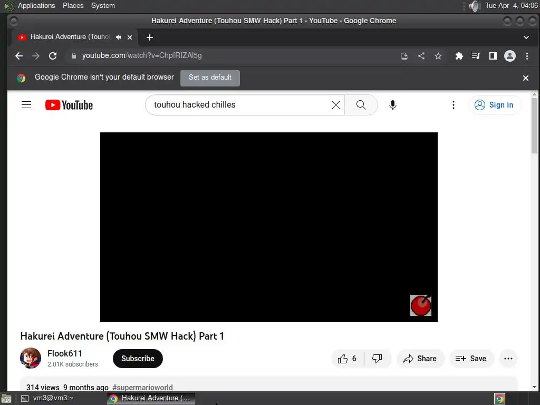Screen dimensions: 540x405
Task: Bookmark this tab with the star icon
Action: [x=438, y=56]
